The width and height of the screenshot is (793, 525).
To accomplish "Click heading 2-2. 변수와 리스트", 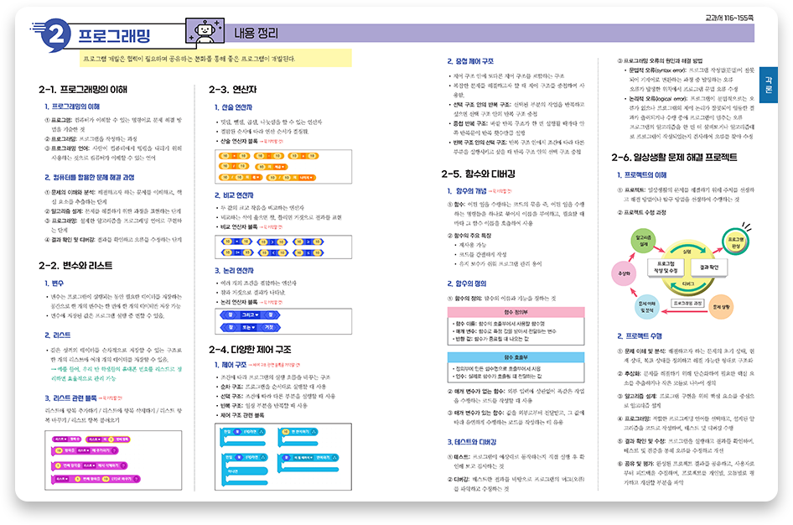I will (75, 266).
